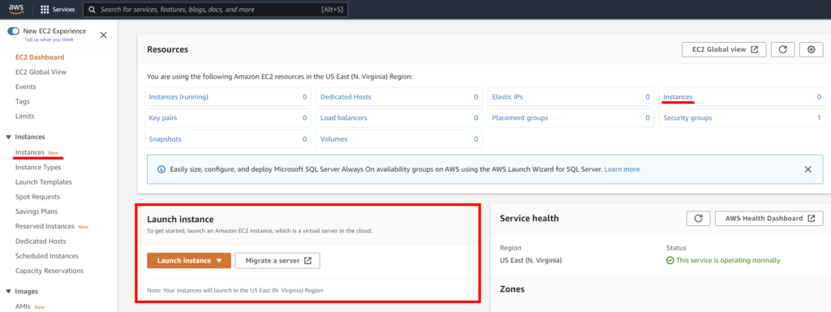Image resolution: width=831 pixels, height=312 pixels.
Task: Click 'Tell us what you think' link
Action: (x=49, y=40)
